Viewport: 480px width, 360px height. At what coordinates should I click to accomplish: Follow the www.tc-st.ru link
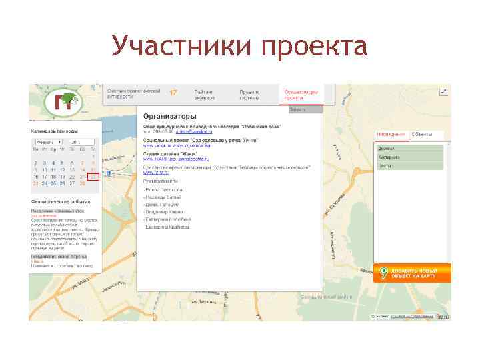pyautogui.click(x=155, y=173)
